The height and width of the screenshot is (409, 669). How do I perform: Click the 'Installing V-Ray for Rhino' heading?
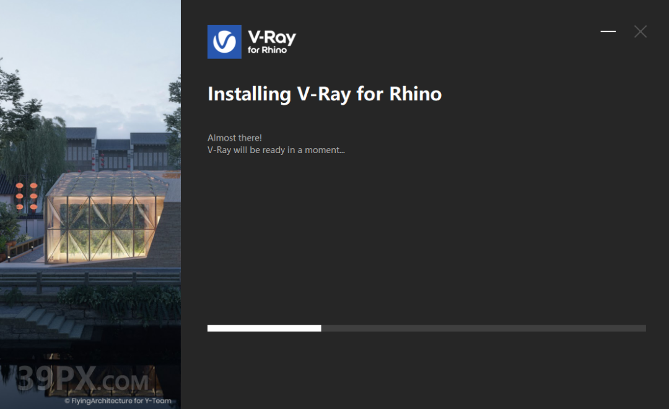click(x=325, y=94)
